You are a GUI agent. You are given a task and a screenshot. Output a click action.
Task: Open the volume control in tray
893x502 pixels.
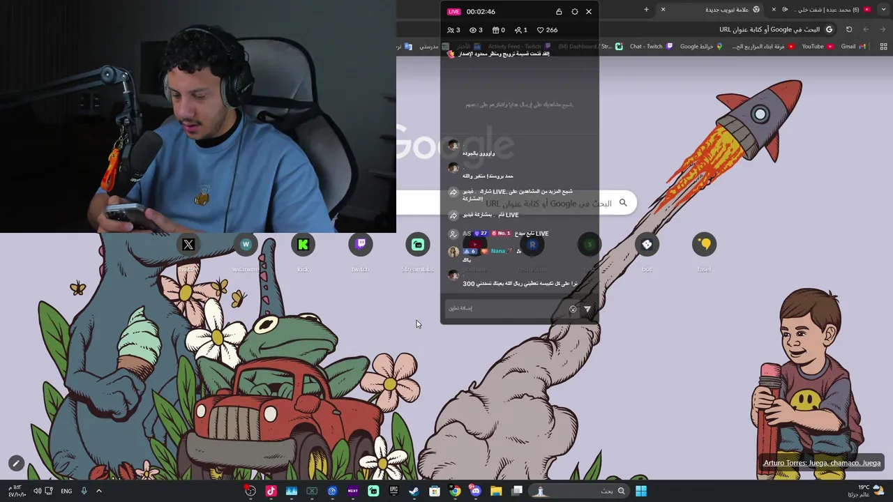click(x=37, y=491)
